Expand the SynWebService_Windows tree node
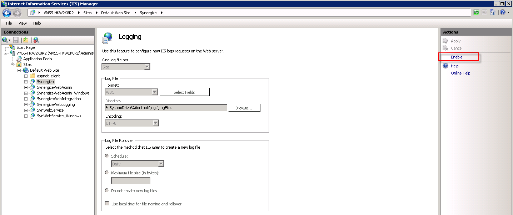 click(x=26, y=116)
